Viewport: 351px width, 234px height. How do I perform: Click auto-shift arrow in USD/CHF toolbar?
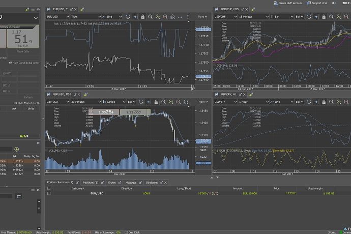pos(316,17)
